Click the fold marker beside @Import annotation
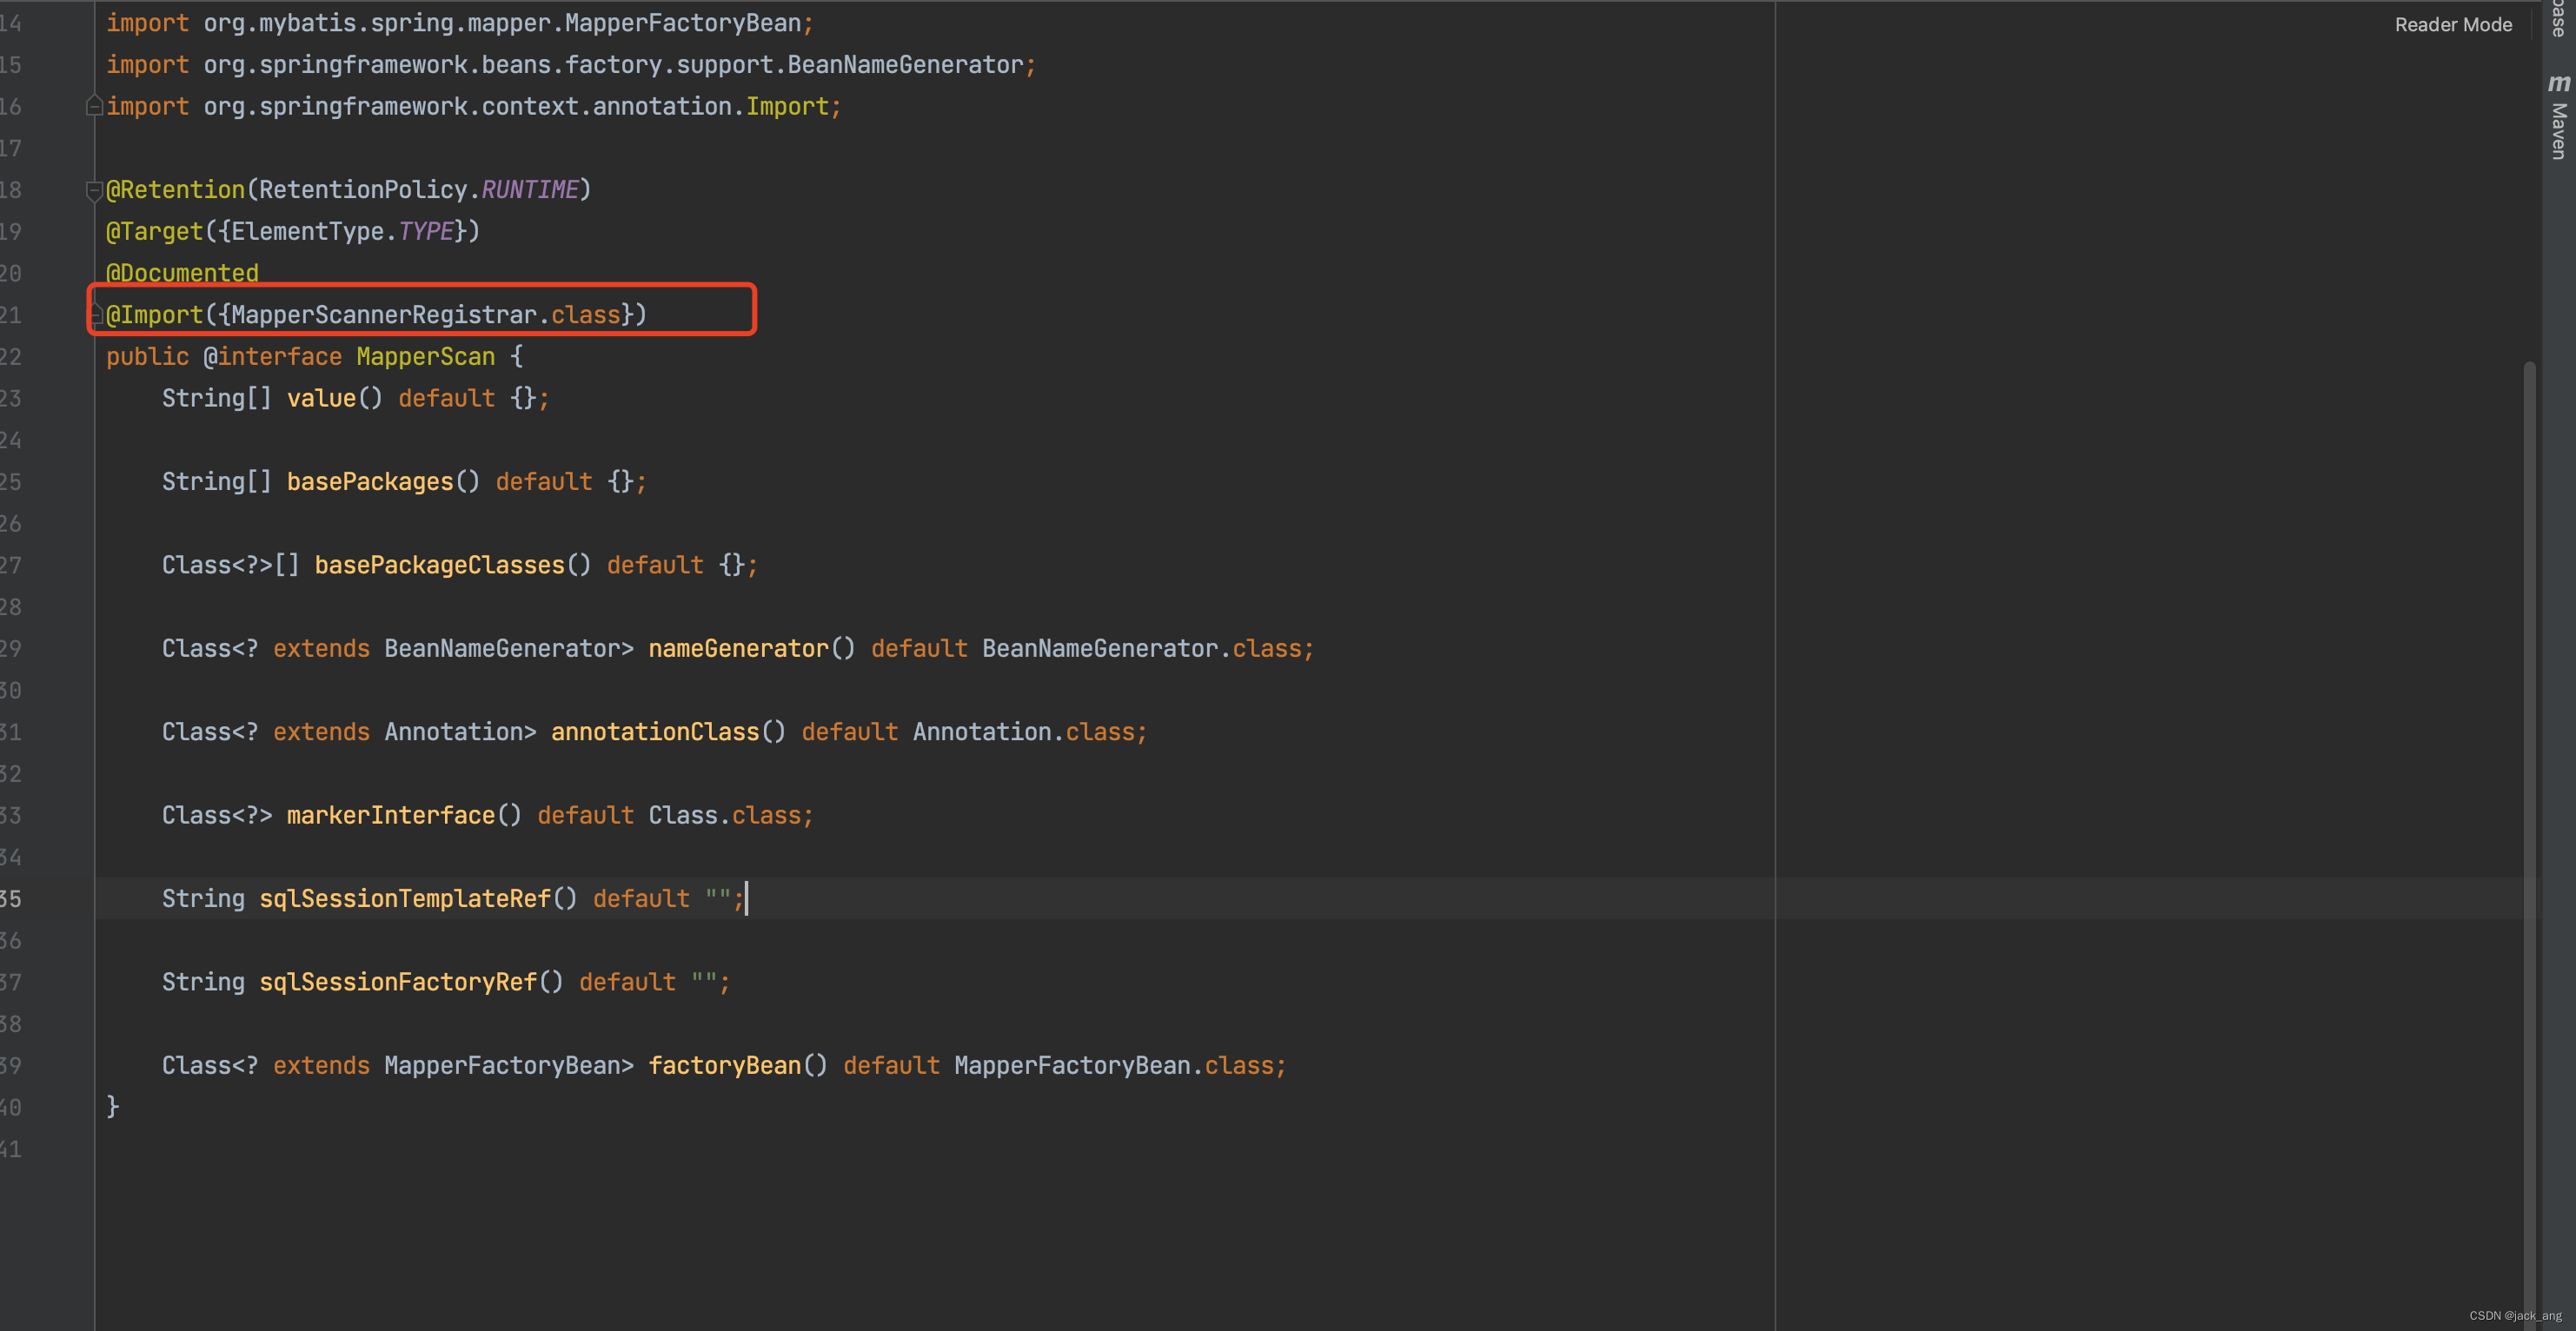2576x1331 pixels. click(x=96, y=315)
